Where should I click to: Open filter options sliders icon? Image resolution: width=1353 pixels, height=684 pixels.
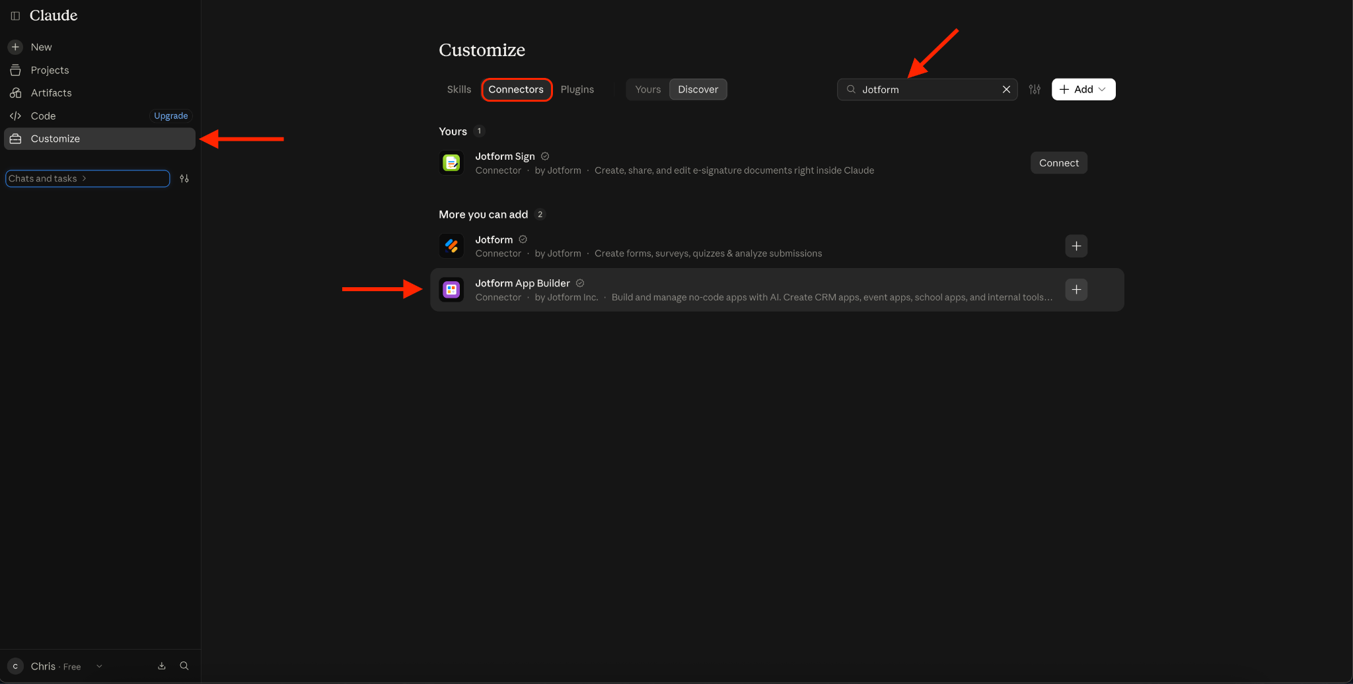pyautogui.click(x=1035, y=89)
